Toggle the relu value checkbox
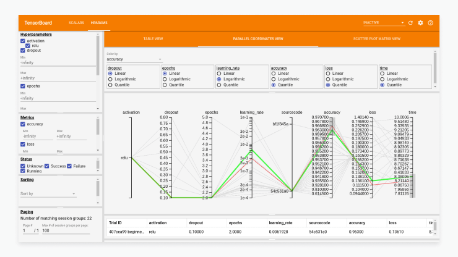This screenshot has height=257, width=458. point(28,46)
